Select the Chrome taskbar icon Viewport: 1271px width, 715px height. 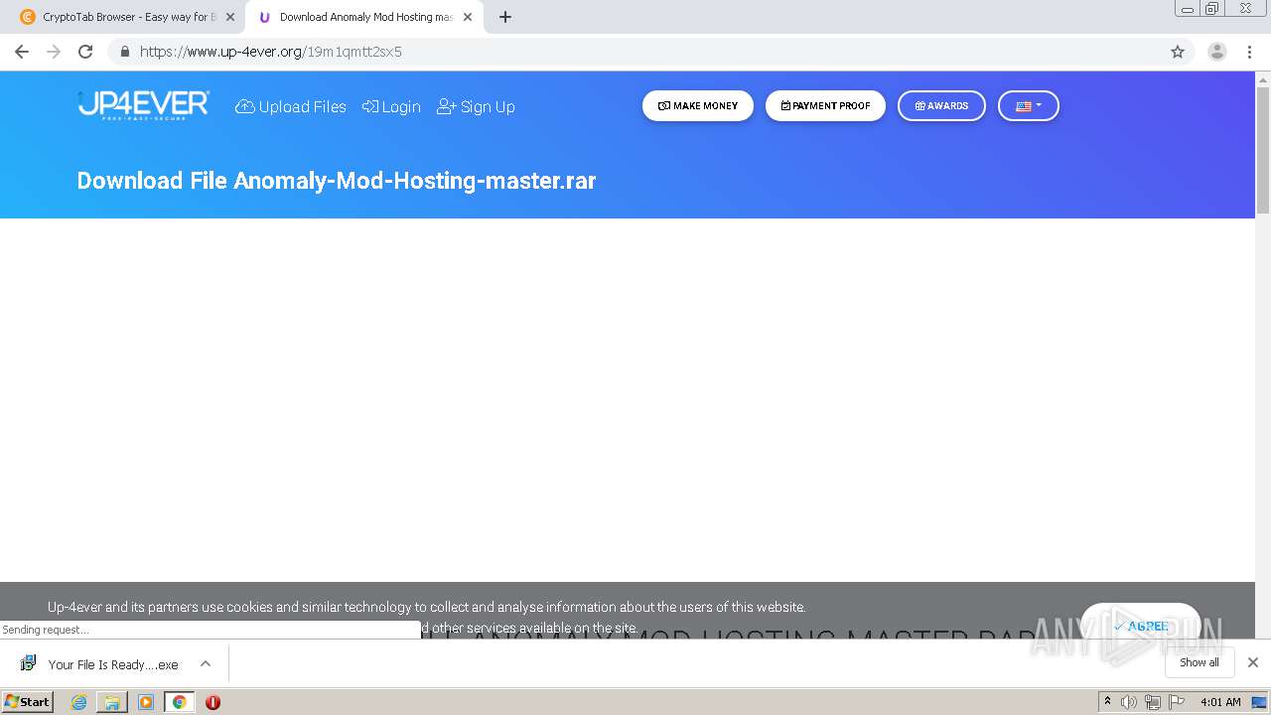click(180, 702)
